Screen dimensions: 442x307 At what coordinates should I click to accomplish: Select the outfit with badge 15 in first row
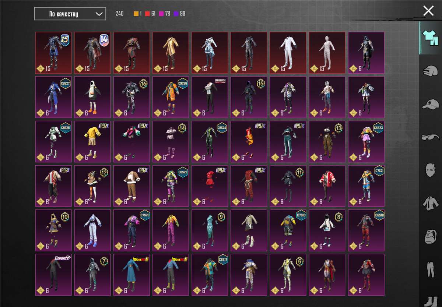[53, 53]
